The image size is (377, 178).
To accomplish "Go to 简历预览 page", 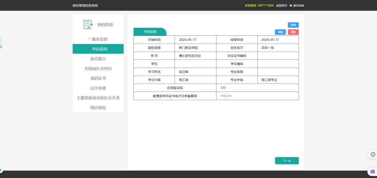I will tap(98, 107).
